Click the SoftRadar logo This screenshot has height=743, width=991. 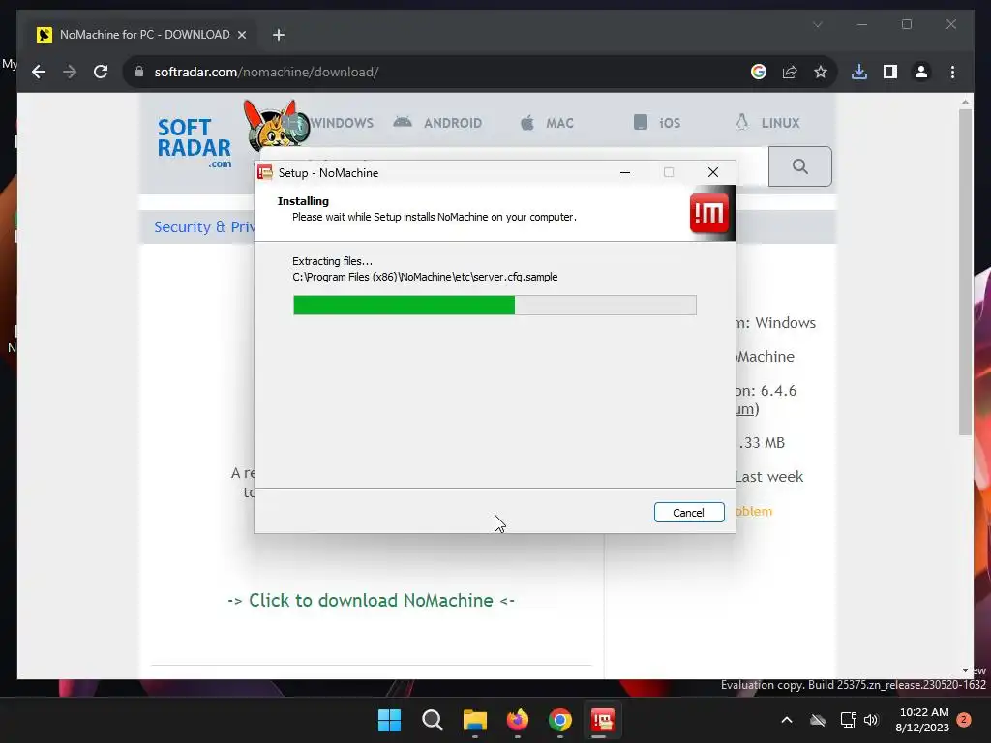click(195, 142)
